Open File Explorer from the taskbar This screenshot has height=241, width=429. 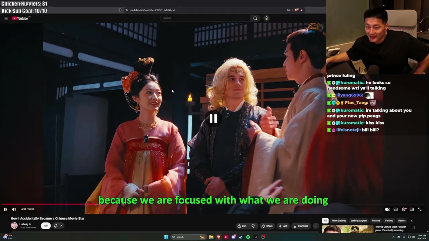(211, 237)
